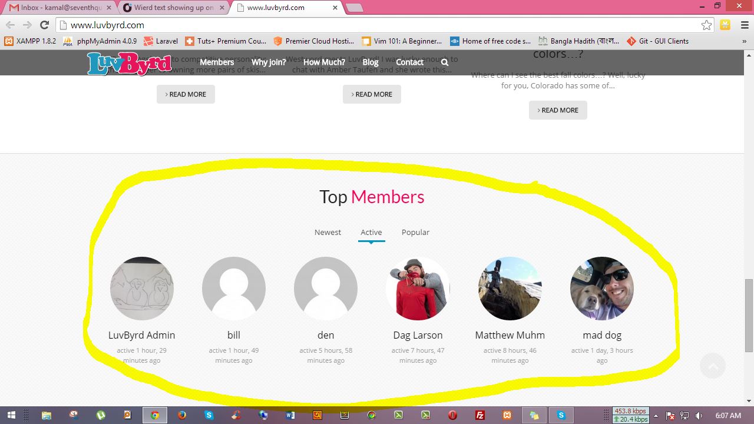Open the Inbox browser tab
Image resolution: width=754 pixels, height=424 pixels.
pyautogui.click(x=59, y=8)
